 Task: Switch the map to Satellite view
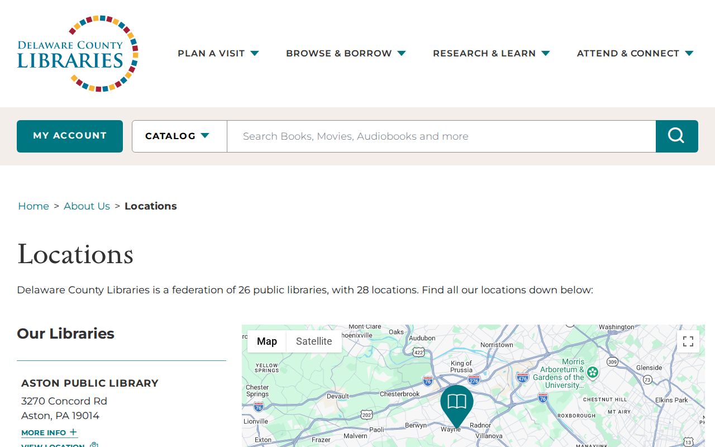(x=314, y=341)
